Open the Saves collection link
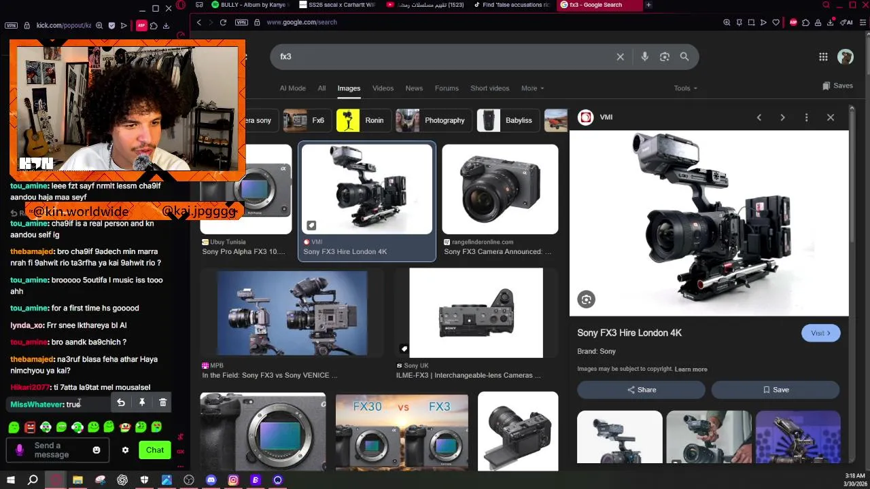Viewport: 870px width, 489px height. [837, 86]
